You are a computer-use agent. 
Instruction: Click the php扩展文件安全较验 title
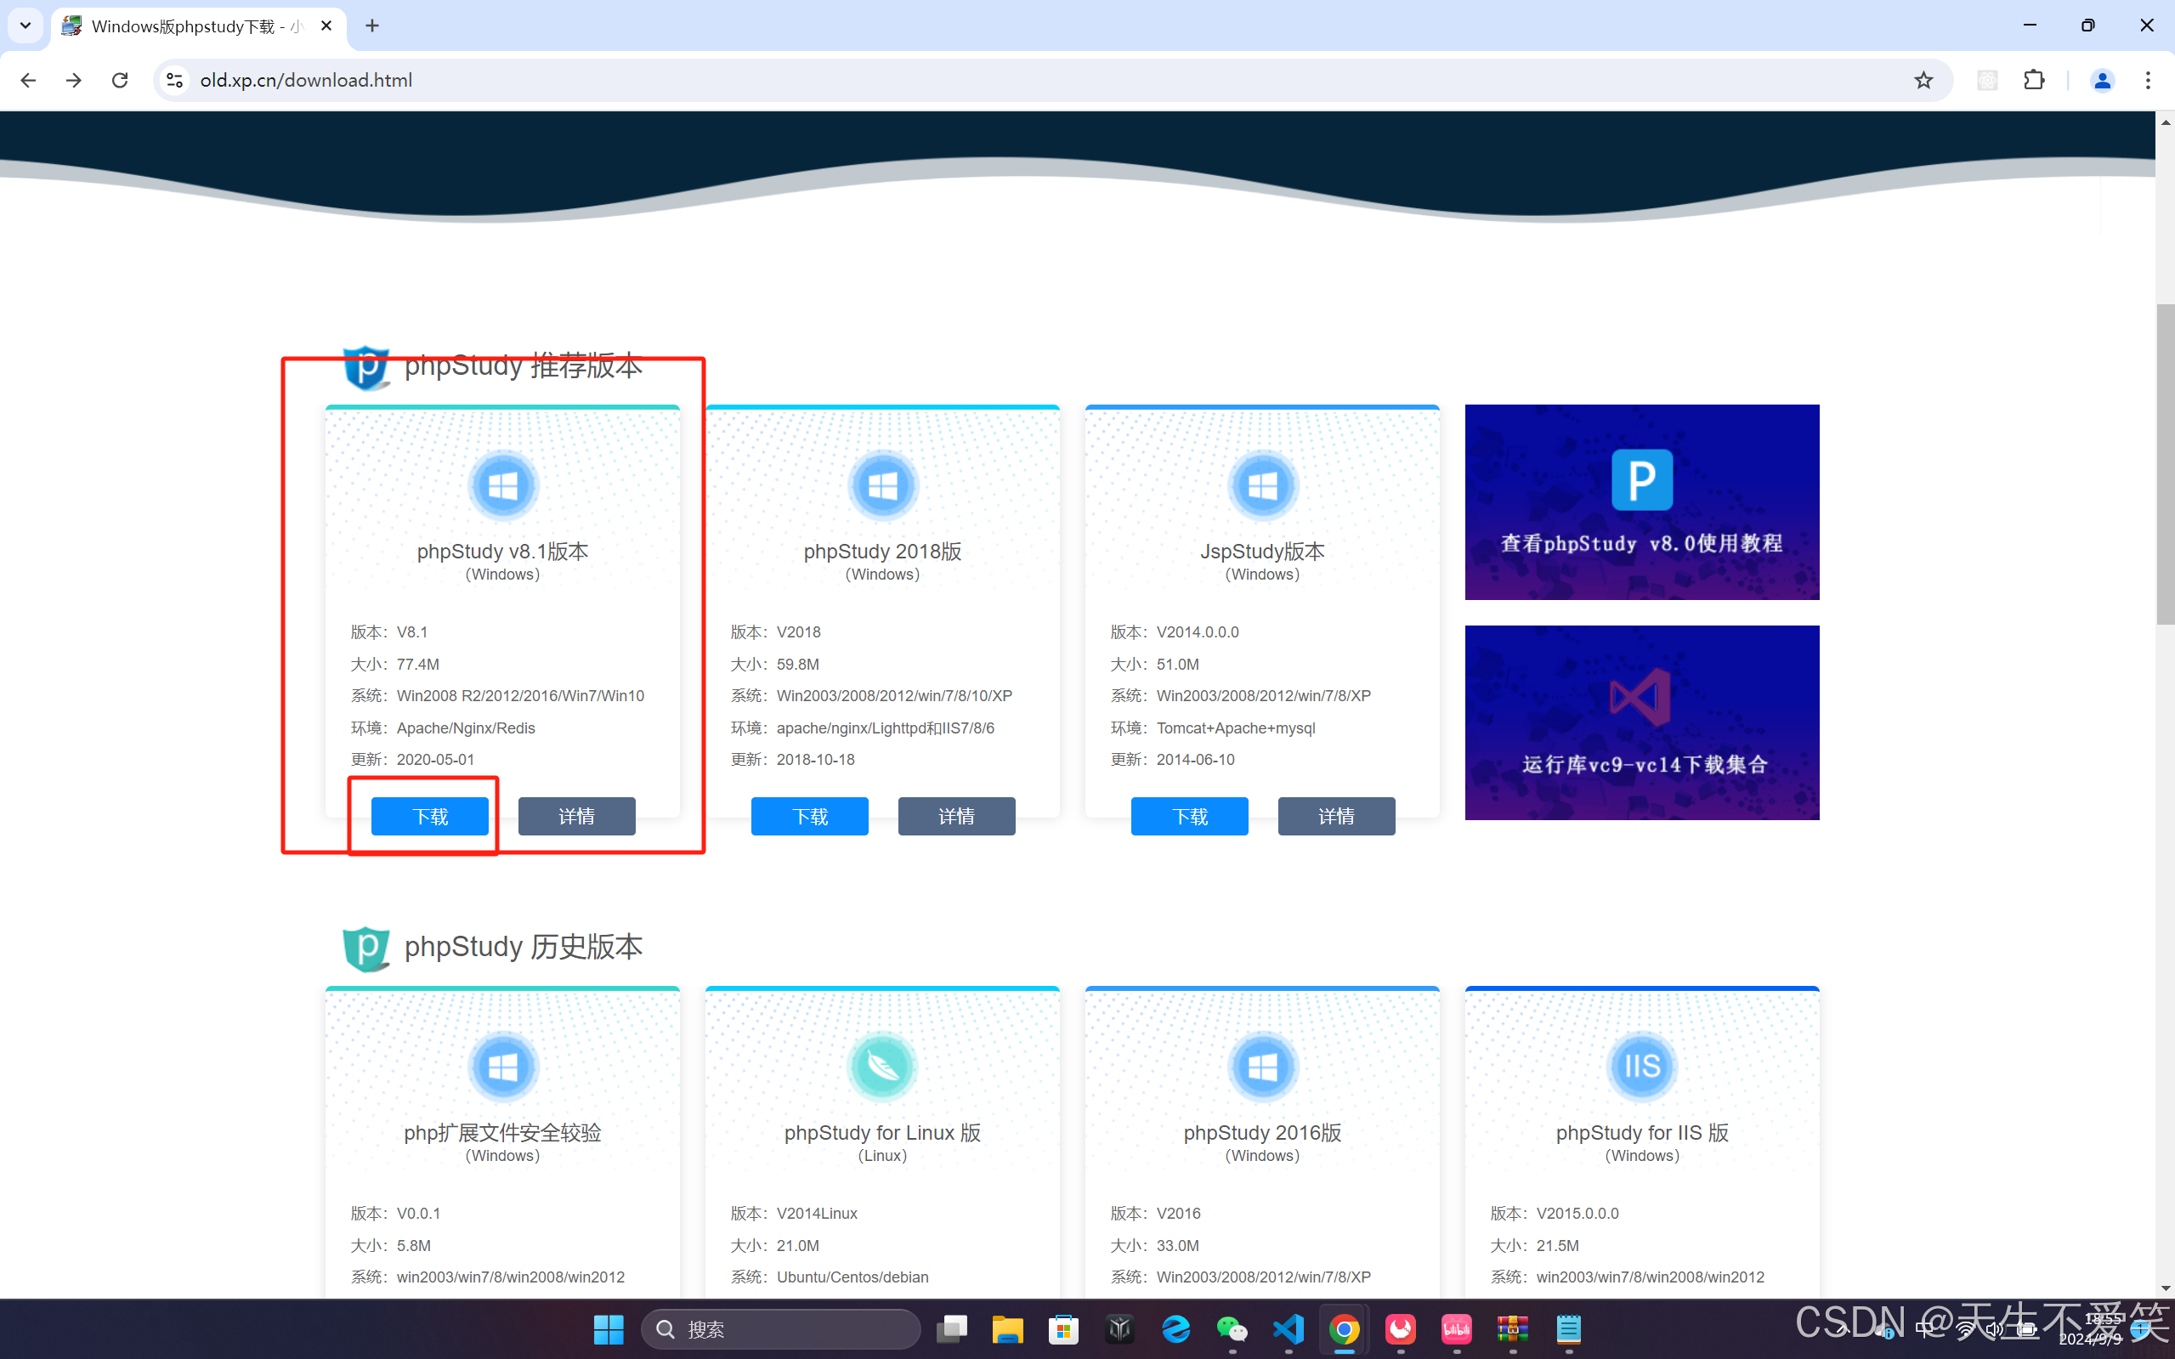[502, 1132]
